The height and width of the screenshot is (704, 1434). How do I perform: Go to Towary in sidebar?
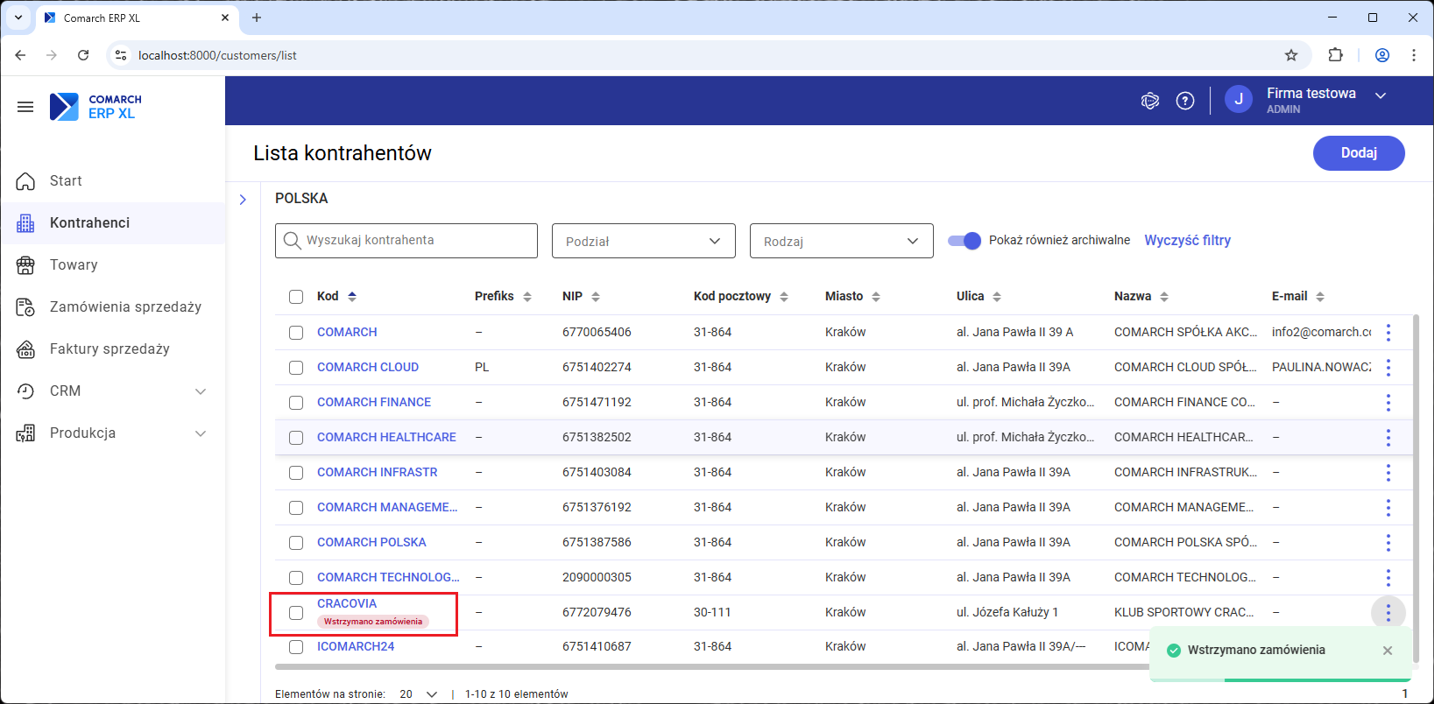click(74, 265)
